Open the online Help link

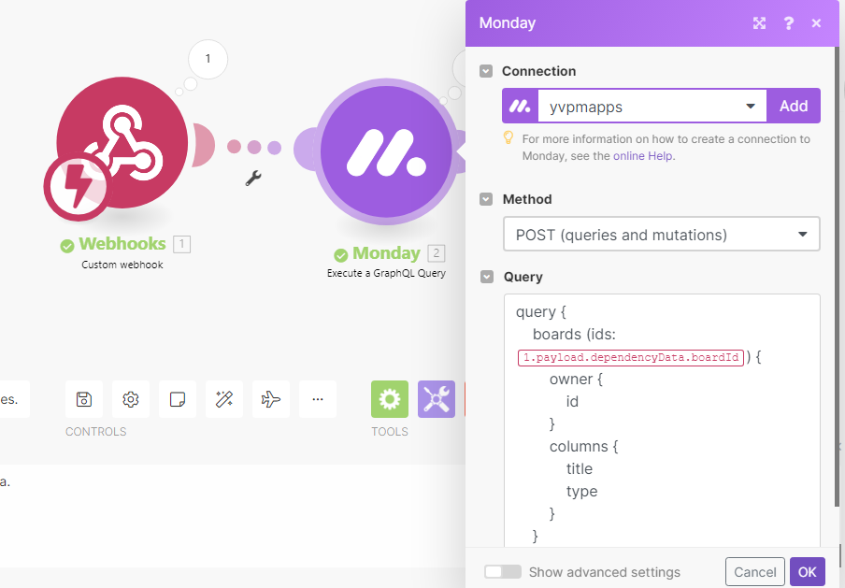point(643,156)
